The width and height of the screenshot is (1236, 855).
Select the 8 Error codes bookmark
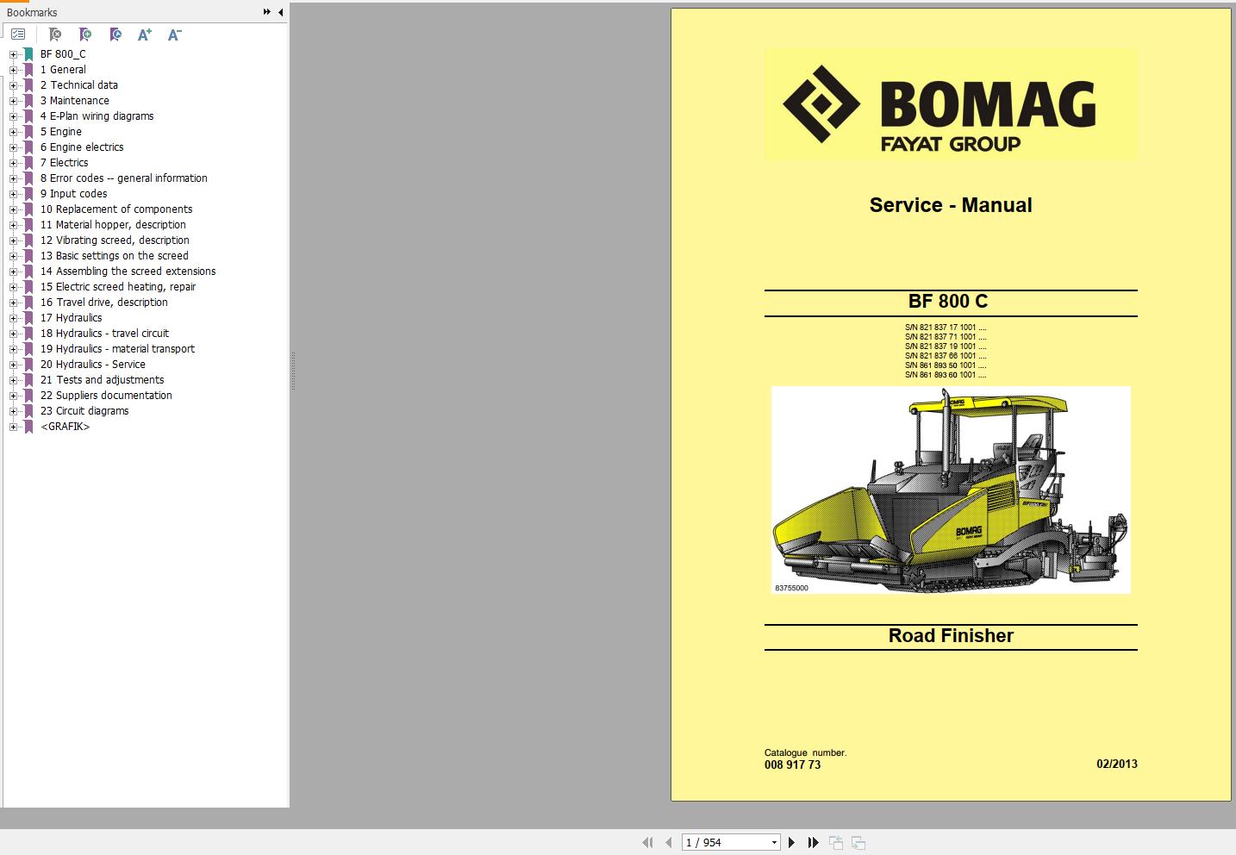[x=124, y=178]
